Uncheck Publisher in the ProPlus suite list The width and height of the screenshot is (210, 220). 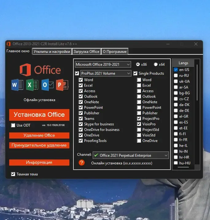pyautogui.click(x=81, y=113)
